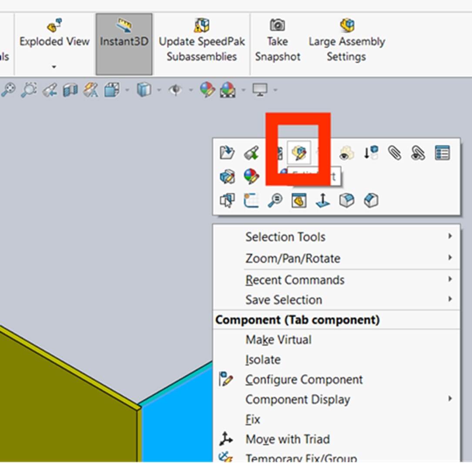Viewport: 472px width, 463px height.
Task: Select Make Virtual in the context menu
Action: (278, 340)
